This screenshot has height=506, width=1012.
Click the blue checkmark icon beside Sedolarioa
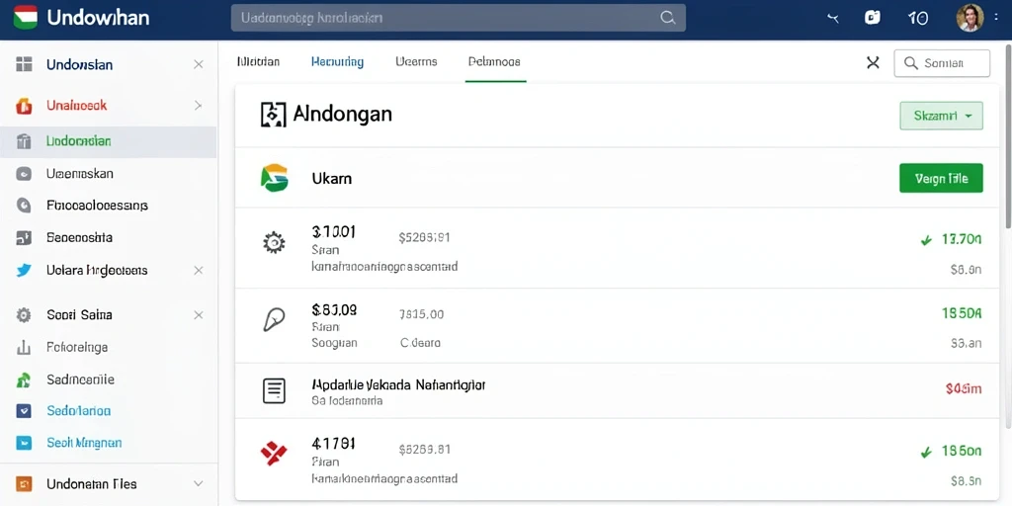point(24,410)
